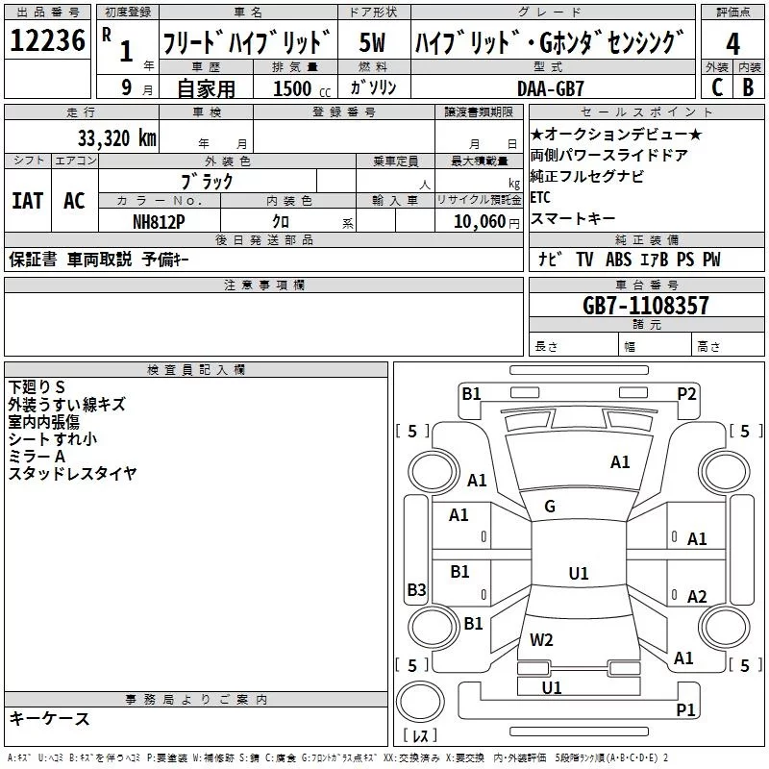The width and height of the screenshot is (769, 769).
Task: Click the B3 mark on the diagram
Action: pos(417,589)
